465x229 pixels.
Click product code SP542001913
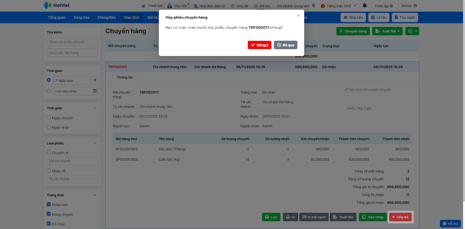[127, 149]
